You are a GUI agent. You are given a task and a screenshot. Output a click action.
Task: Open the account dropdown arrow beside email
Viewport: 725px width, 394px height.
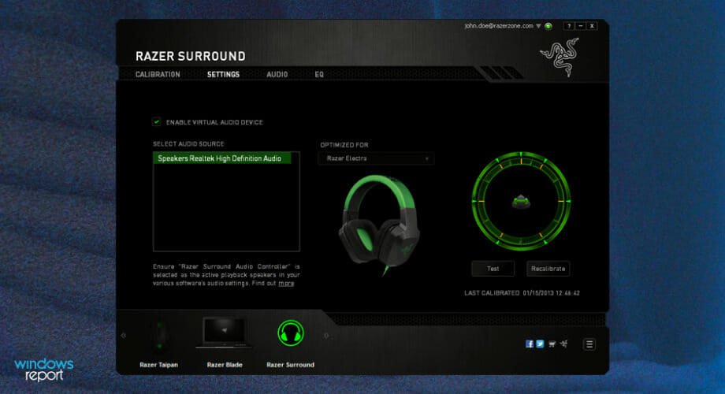click(538, 26)
